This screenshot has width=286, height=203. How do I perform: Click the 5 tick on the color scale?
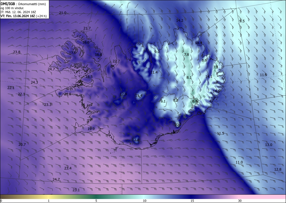tap(96, 201)
